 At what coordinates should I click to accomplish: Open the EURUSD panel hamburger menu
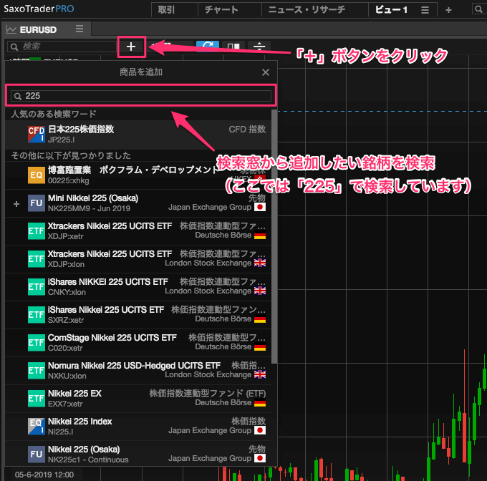tap(79, 29)
